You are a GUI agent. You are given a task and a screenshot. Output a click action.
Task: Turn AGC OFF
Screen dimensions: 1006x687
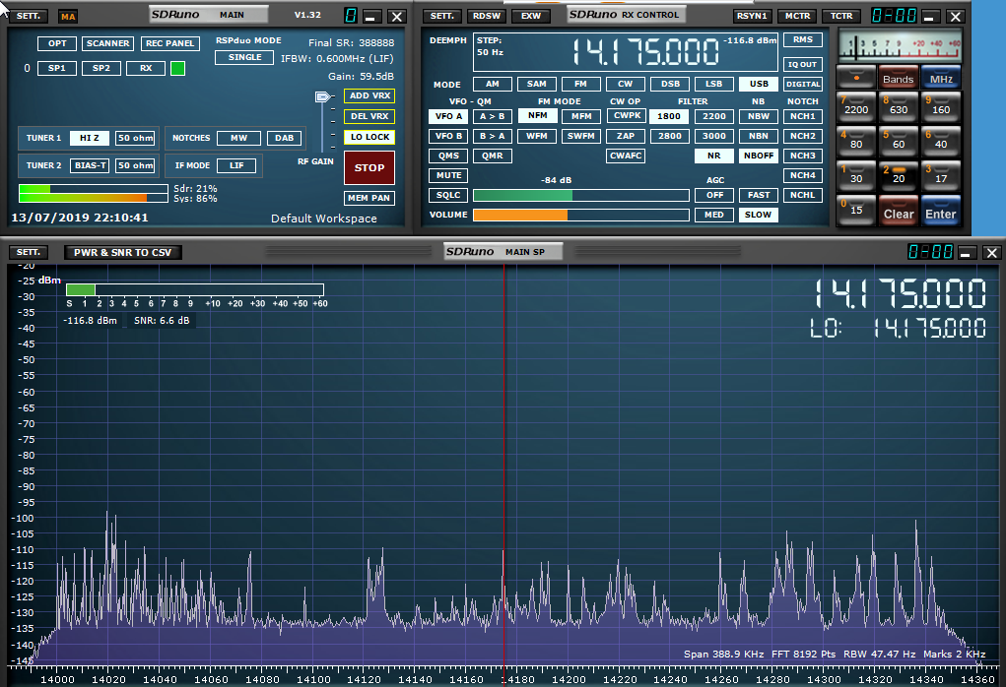714,195
